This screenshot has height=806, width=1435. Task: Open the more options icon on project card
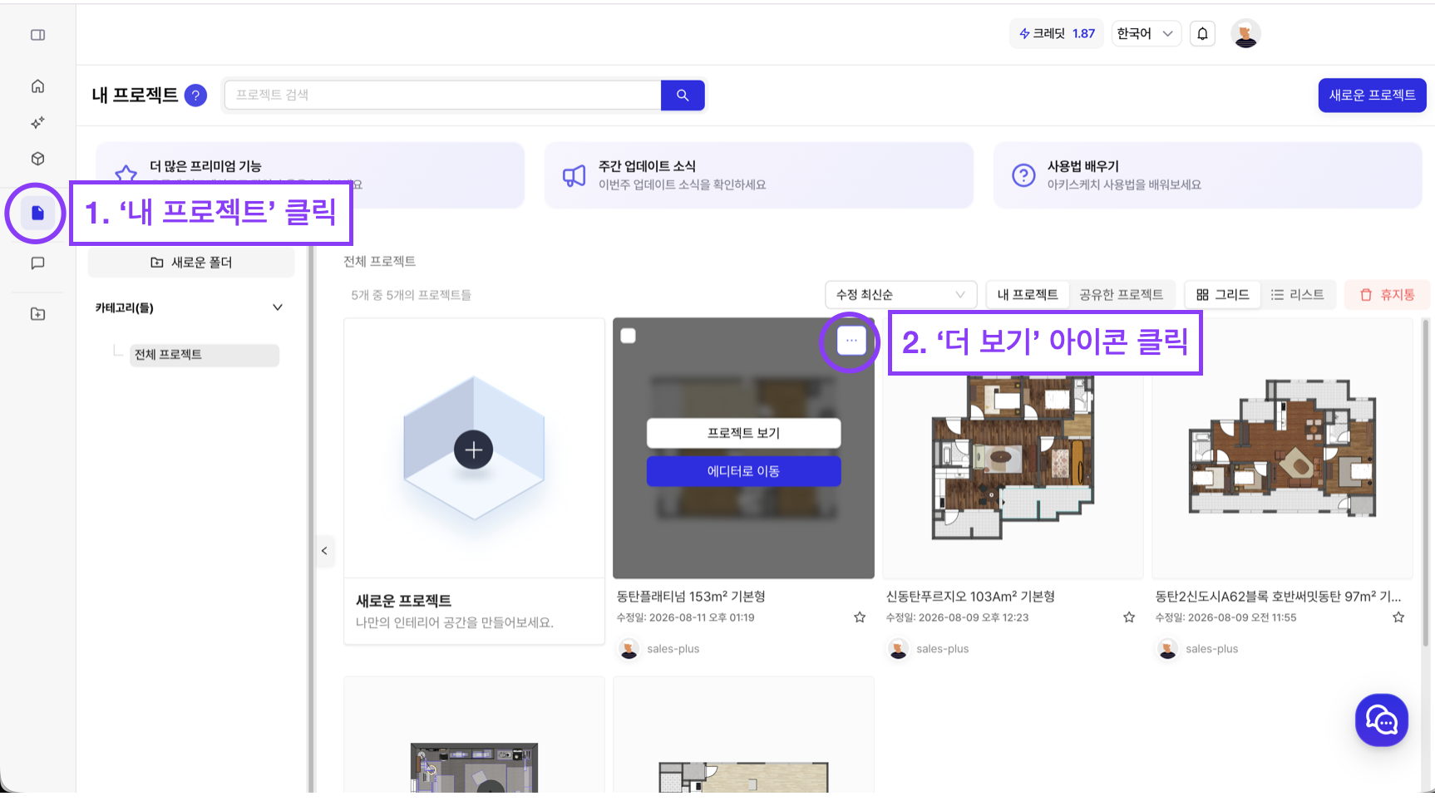coord(851,340)
